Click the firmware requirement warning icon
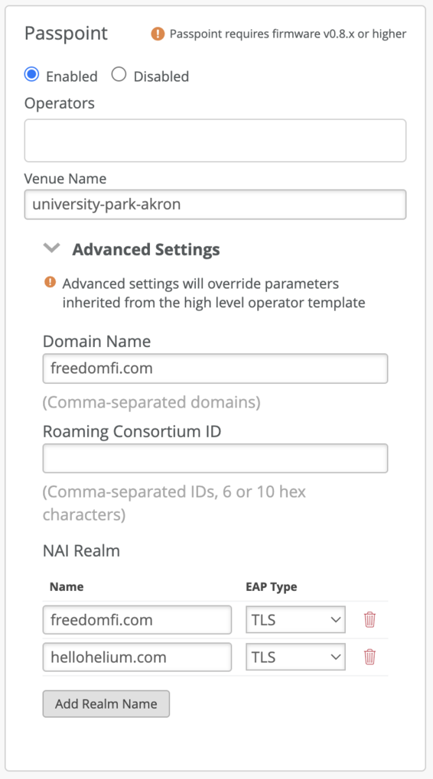The image size is (433, 779). [x=158, y=34]
